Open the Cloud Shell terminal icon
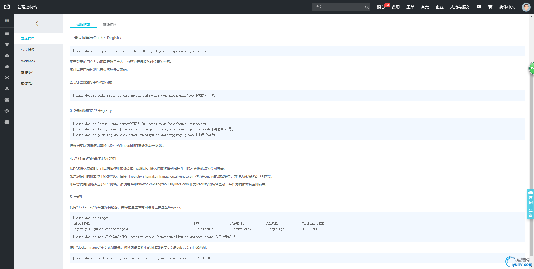534x269 pixels. [x=479, y=7]
